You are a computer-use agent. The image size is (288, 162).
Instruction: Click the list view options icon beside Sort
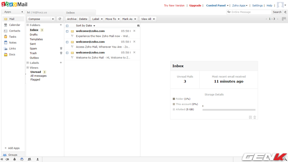click(138, 26)
